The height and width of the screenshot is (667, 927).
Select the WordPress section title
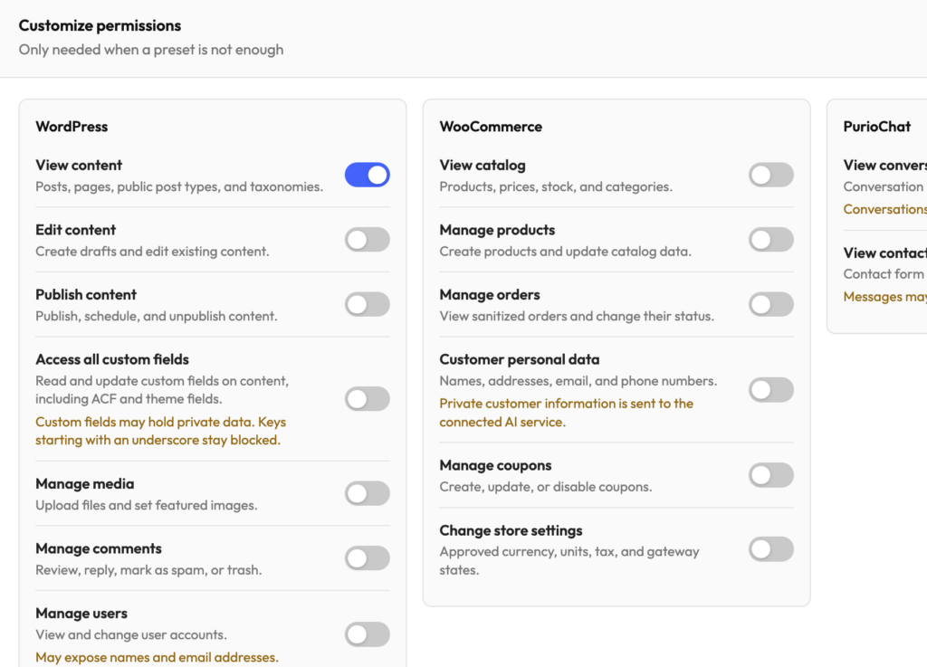pyautogui.click(x=72, y=127)
